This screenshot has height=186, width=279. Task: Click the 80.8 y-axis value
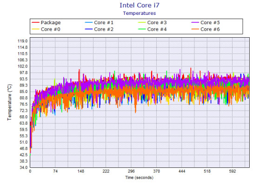pyautogui.click(x=23, y=98)
